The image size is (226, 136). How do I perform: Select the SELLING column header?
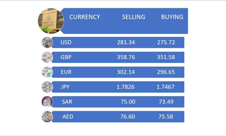pos(134,17)
